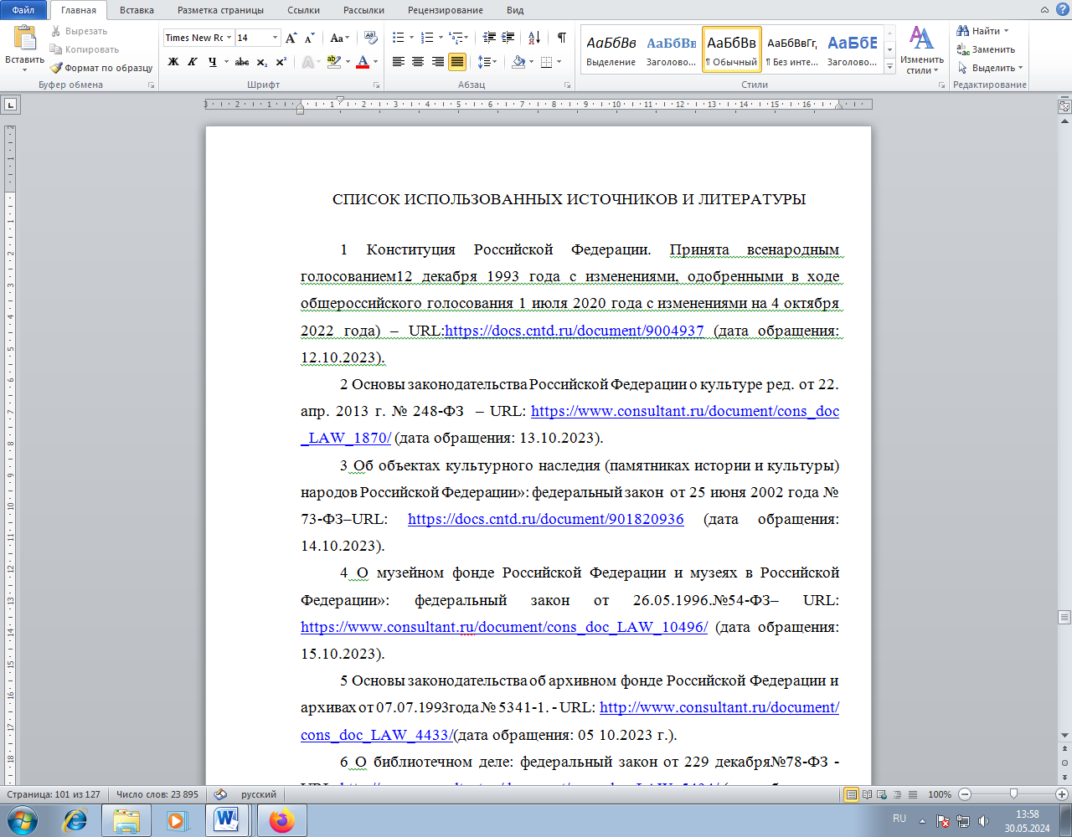Click the bulleted list icon
This screenshot has width=1072, height=837.
click(399, 38)
